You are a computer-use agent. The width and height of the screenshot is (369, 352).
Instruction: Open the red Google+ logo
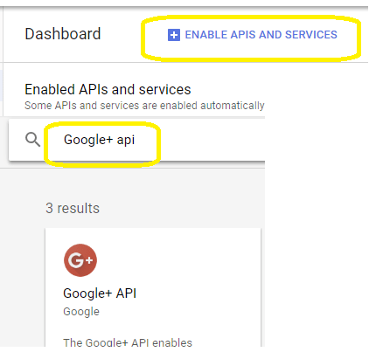(80, 260)
